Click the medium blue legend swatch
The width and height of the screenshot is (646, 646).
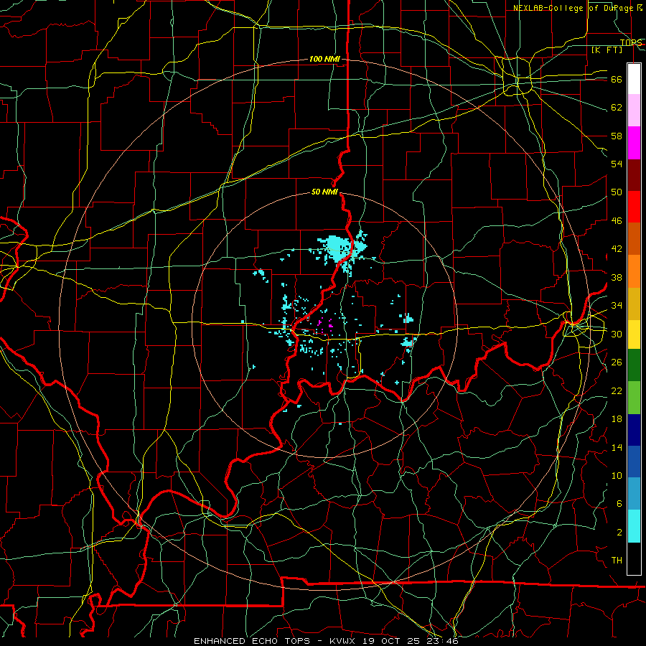pyautogui.click(x=634, y=462)
